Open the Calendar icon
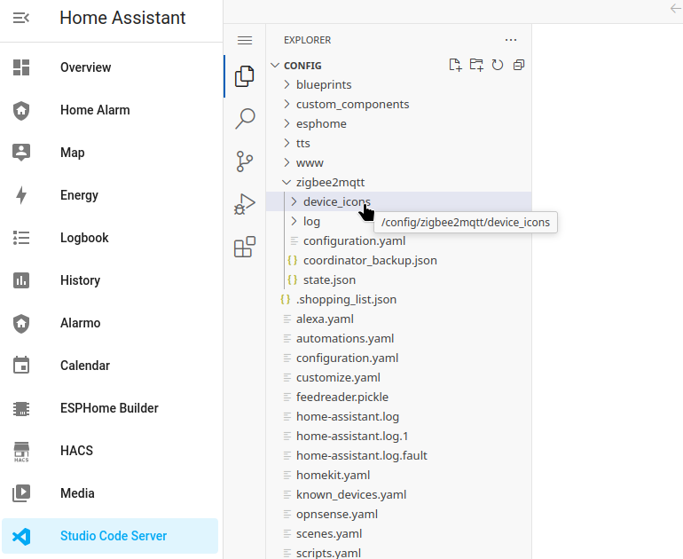 21,365
